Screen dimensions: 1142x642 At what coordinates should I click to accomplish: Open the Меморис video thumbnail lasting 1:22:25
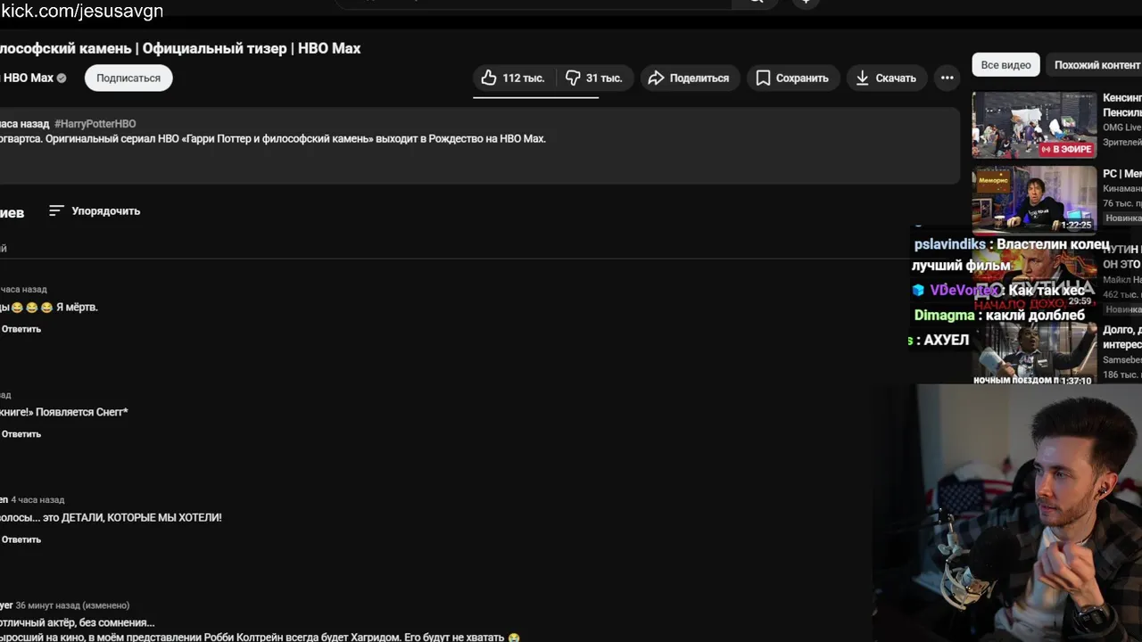click(1034, 199)
